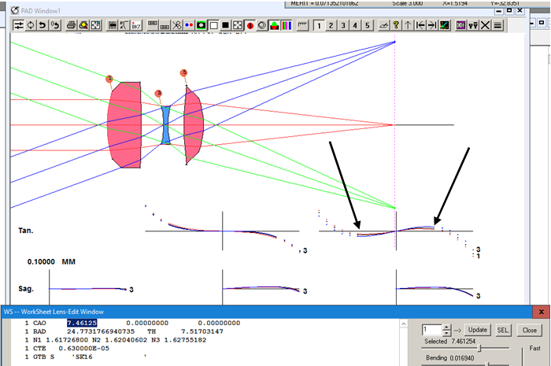Close the WorkSheet Lens-Edit Window

[x=542, y=312]
